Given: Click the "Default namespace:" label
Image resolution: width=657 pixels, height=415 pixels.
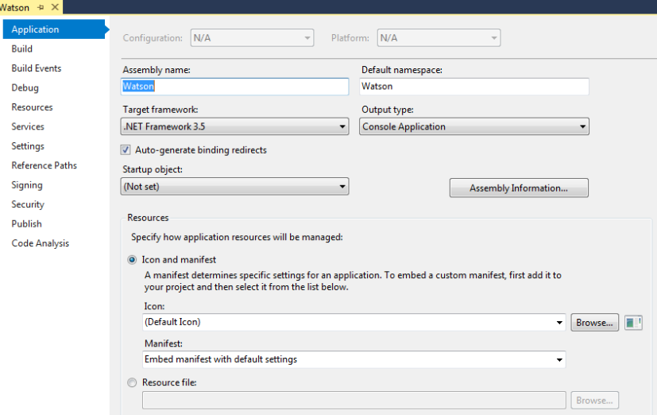Looking at the screenshot, I should click(x=402, y=70).
